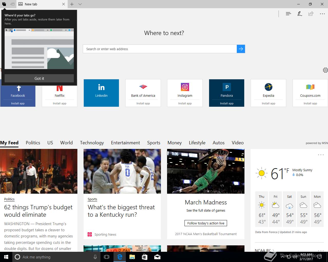Switch to the Video feed tab
This screenshot has width=328, height=262.
[238, 143]
